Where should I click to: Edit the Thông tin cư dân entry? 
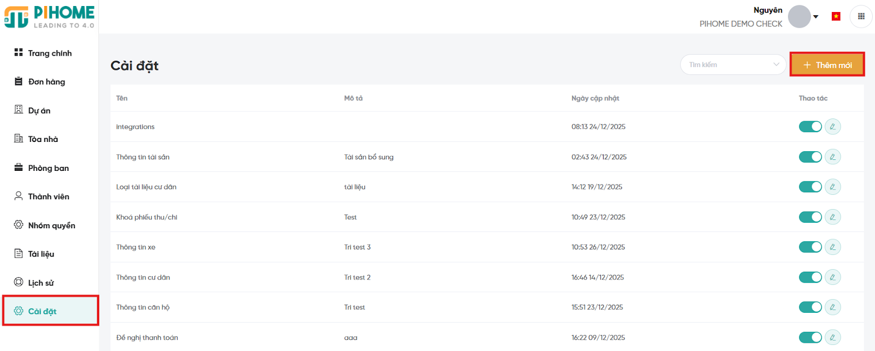[x=832, y=277]
